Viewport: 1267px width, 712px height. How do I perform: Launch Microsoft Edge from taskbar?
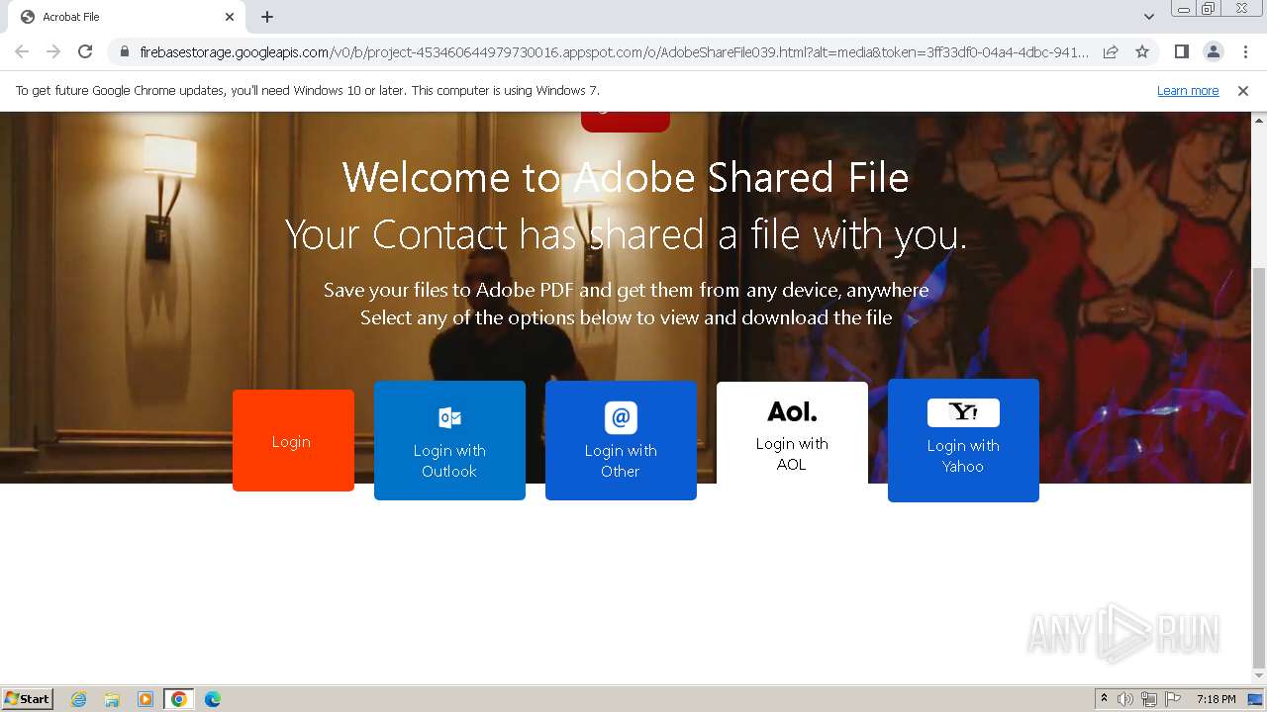(213, 699)
